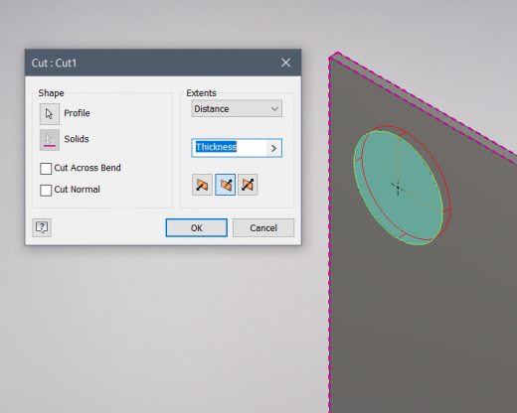This screenshot has width=517, height=413.
Task: Choose the highlighted second direction icon
Action: tap(225, 185)
